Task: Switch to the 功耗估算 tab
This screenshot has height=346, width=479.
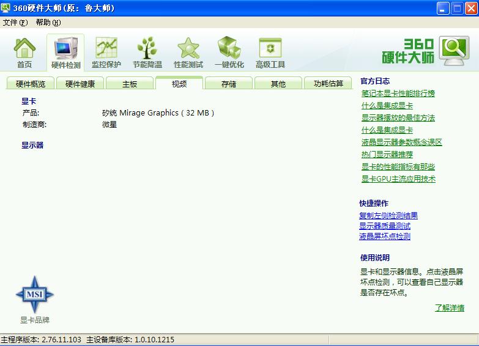Action: point(329,84)
